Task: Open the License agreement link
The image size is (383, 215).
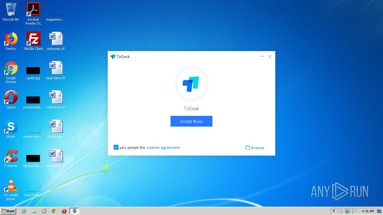Action: [x=163, y=148]
